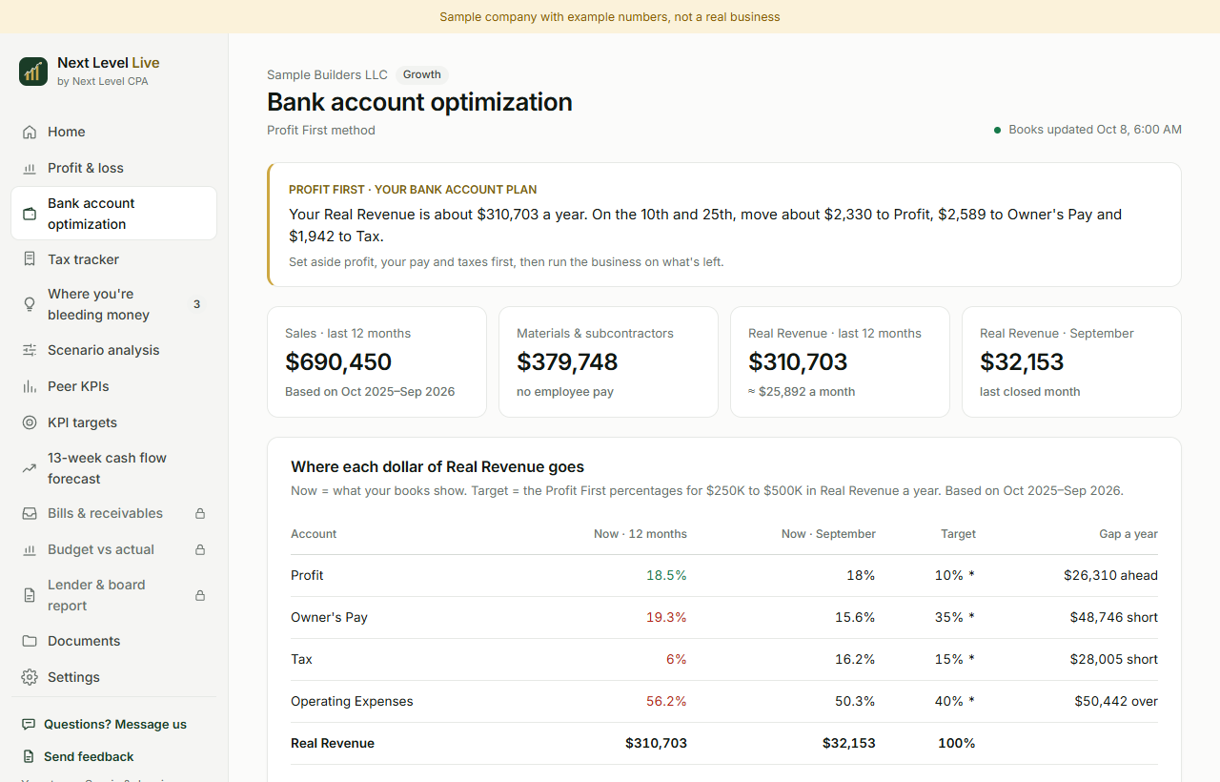Open the Tax tracker section
Viewport: 1220px width, 782px height.
coord(113,259)
